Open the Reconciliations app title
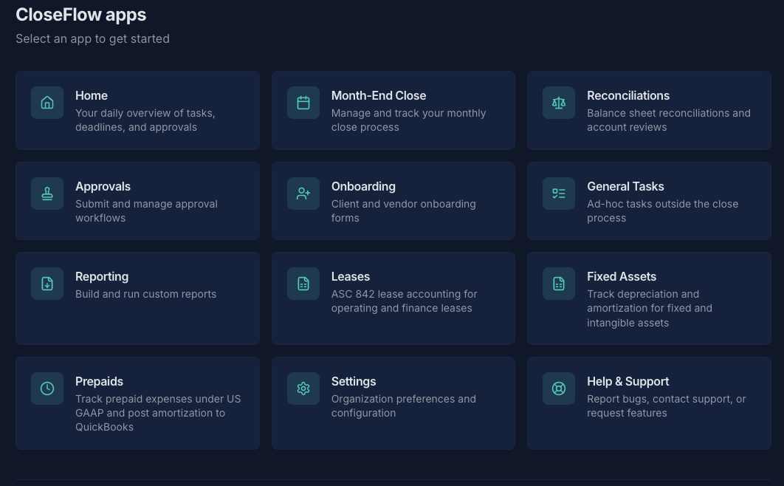Image resolution: width=784 pixels, height=486 pixels. [x=628, y=95]
